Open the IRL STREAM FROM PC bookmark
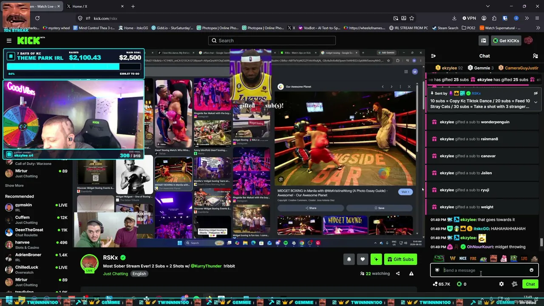Image resolution: width=544 pixels, height=306 pixels. 408,28
